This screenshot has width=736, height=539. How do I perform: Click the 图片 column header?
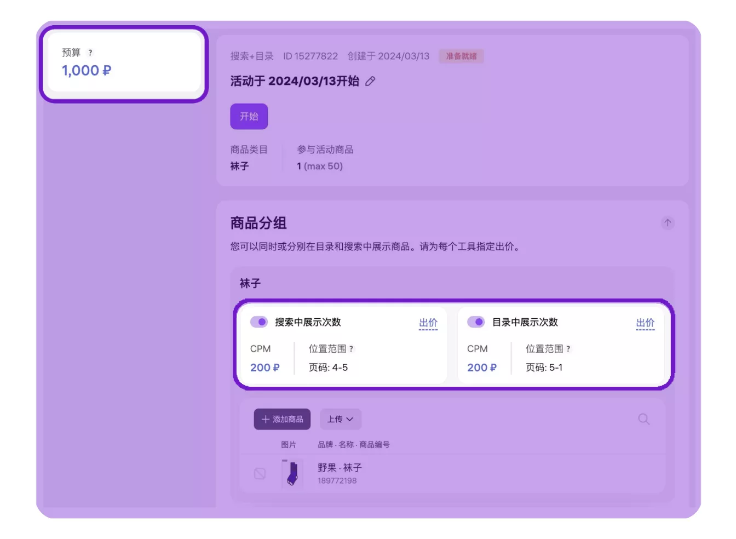(x=289, y=445)
